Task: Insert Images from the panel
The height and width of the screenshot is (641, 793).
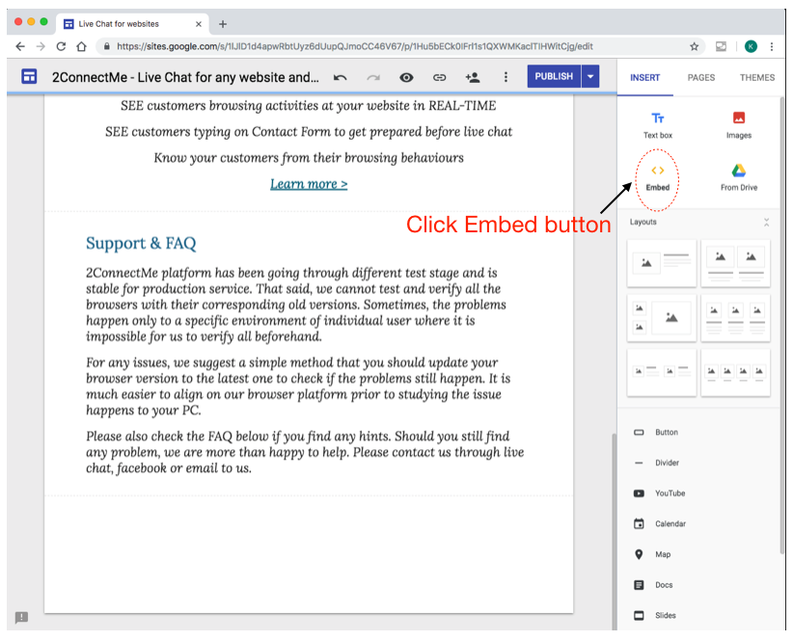Action: tap(738, 125)
